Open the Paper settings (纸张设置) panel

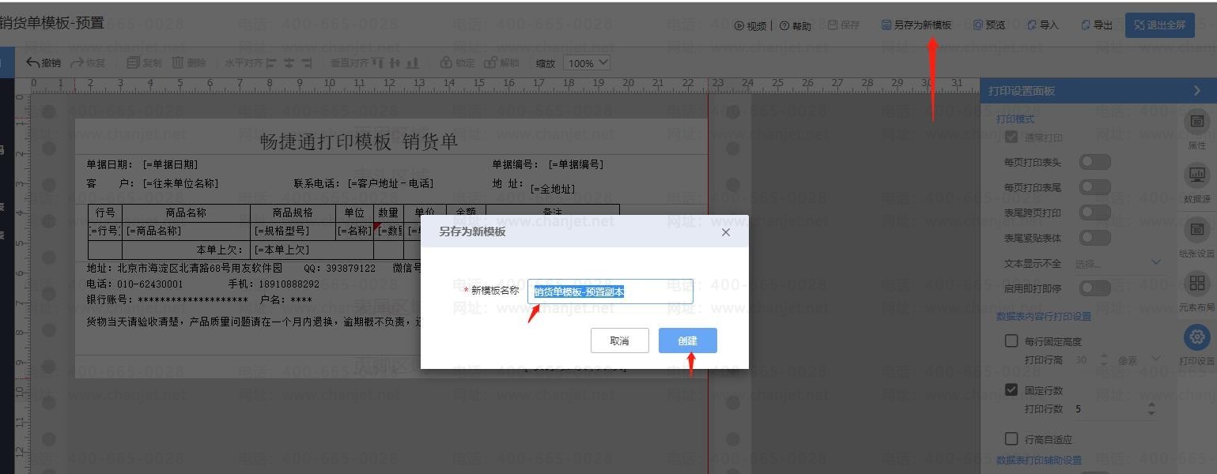coord(1196,238)
